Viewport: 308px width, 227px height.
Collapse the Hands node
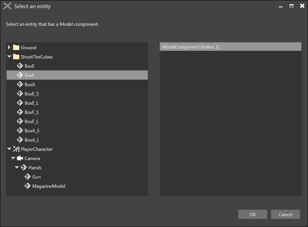click(x=17, y=168)
